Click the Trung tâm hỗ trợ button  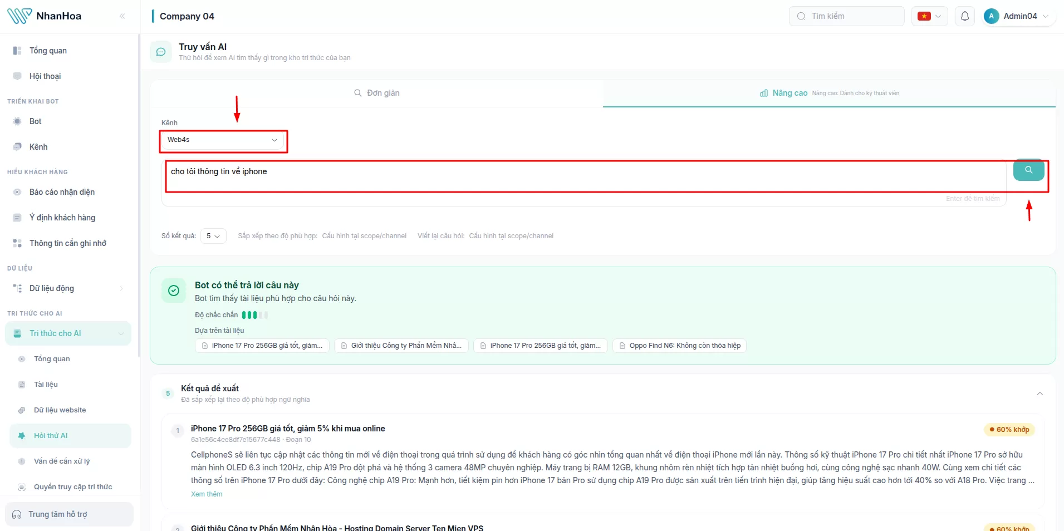coord(69,514)
